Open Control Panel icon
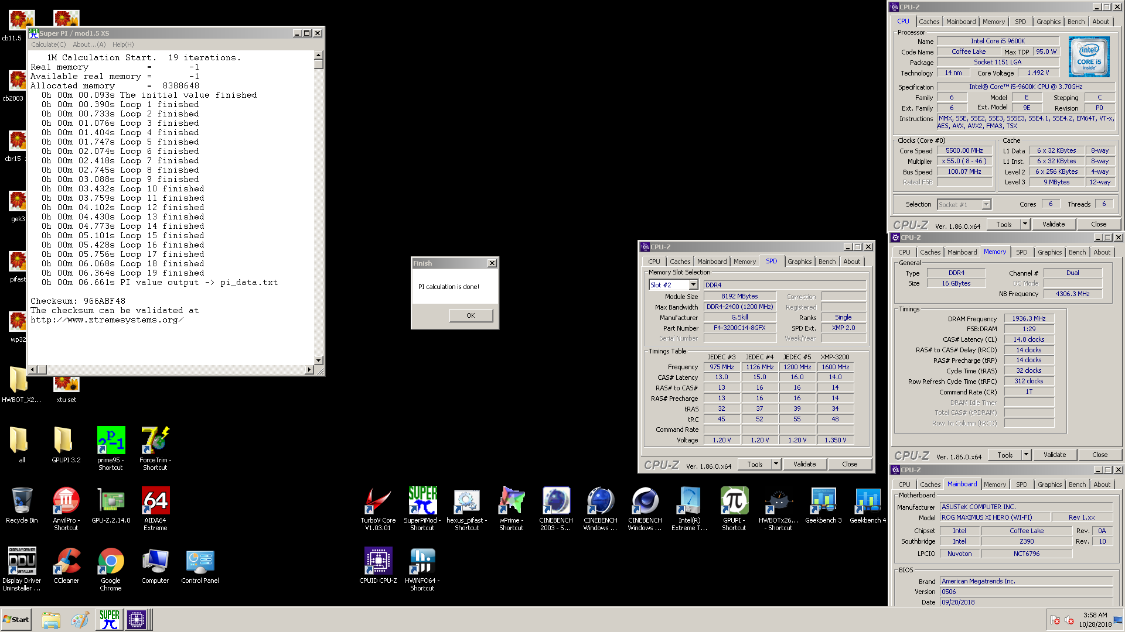This screenshot has width=1125, height=632. pyautogui.click(x=200, y=566)
